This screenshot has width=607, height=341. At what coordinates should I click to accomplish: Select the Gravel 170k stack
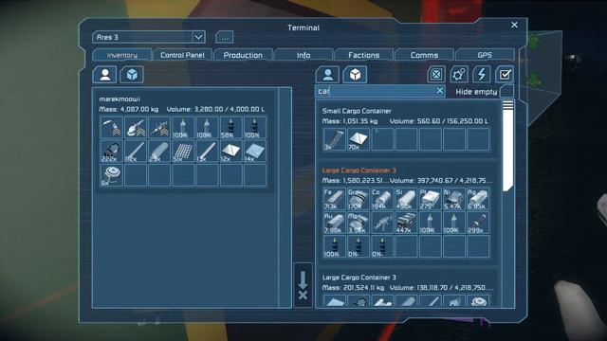359,199
